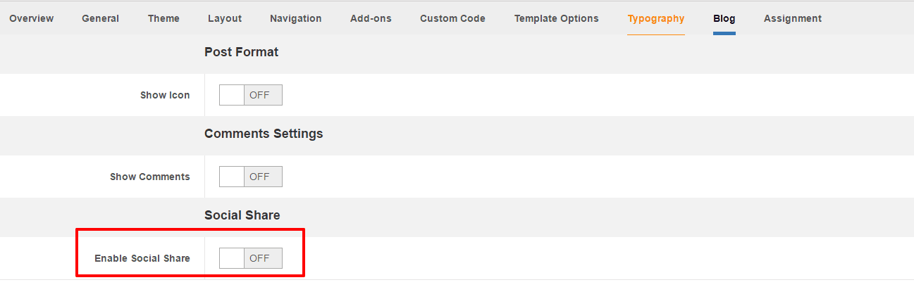The image size is (914, 299).
Task: Select the Blog tab
Action: point(724,19)
